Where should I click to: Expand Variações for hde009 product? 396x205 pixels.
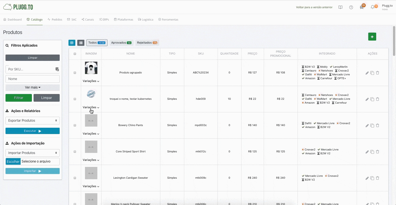tap(91, 107)
